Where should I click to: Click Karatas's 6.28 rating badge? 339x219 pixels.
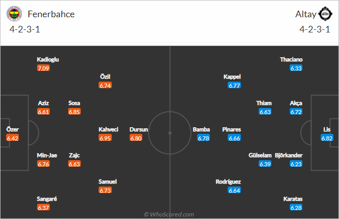(x=296, y=207)
